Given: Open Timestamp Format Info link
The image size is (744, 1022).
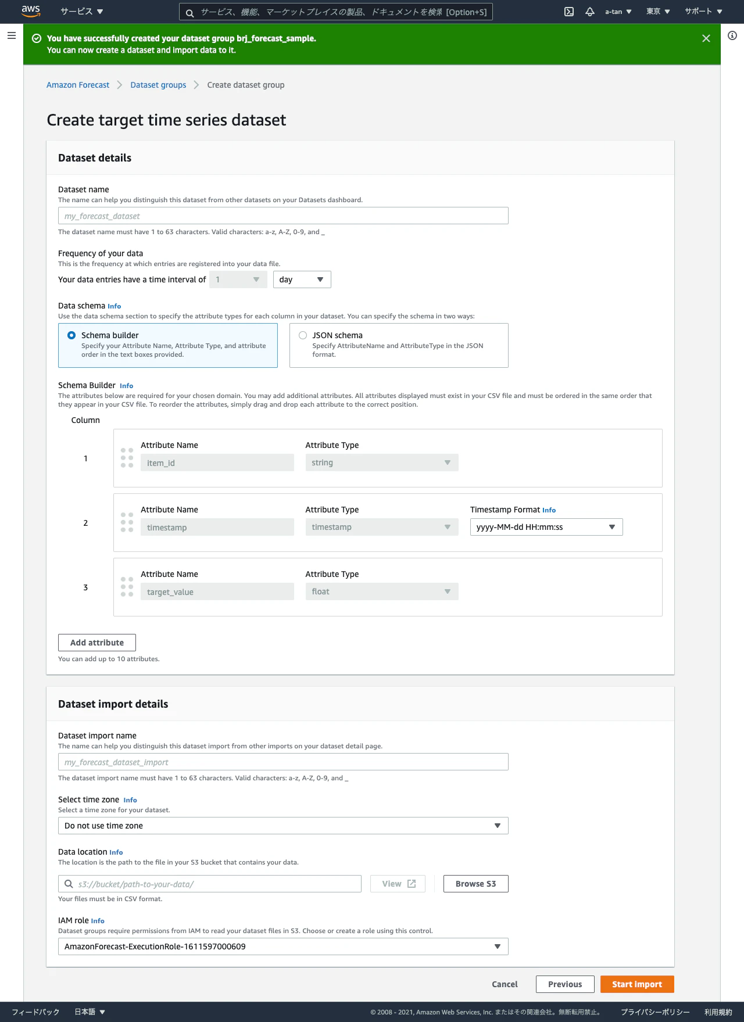Looking at the screenshot, I should 549,510.
